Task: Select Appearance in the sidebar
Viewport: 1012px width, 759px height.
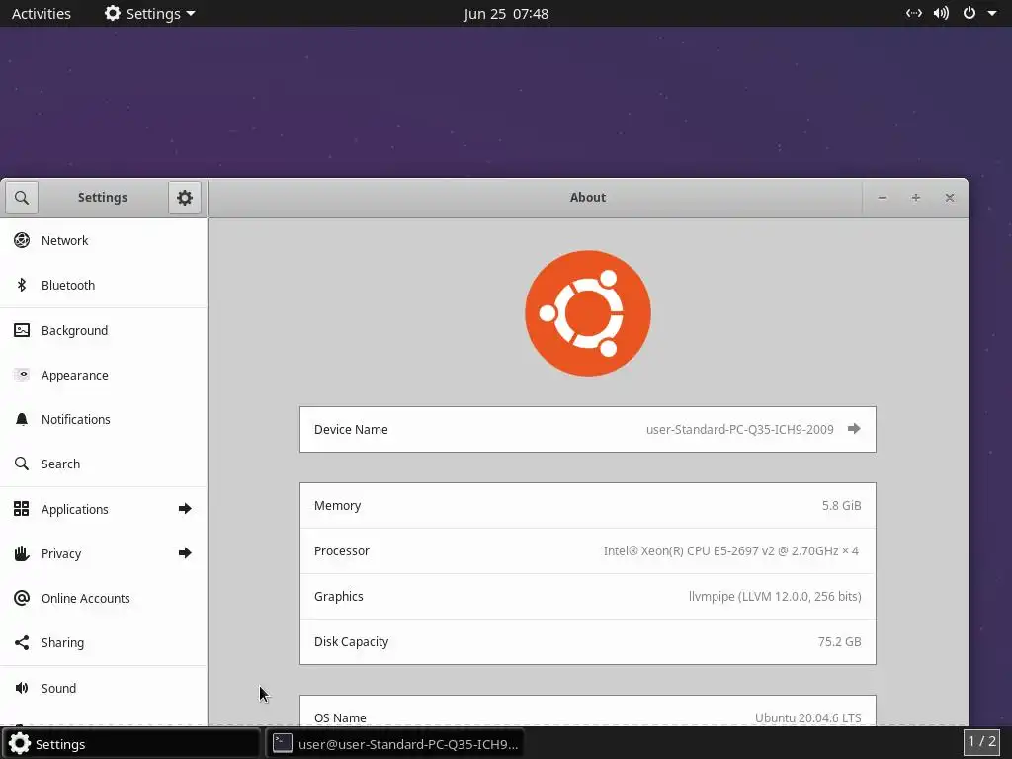Action: point(103,375)
